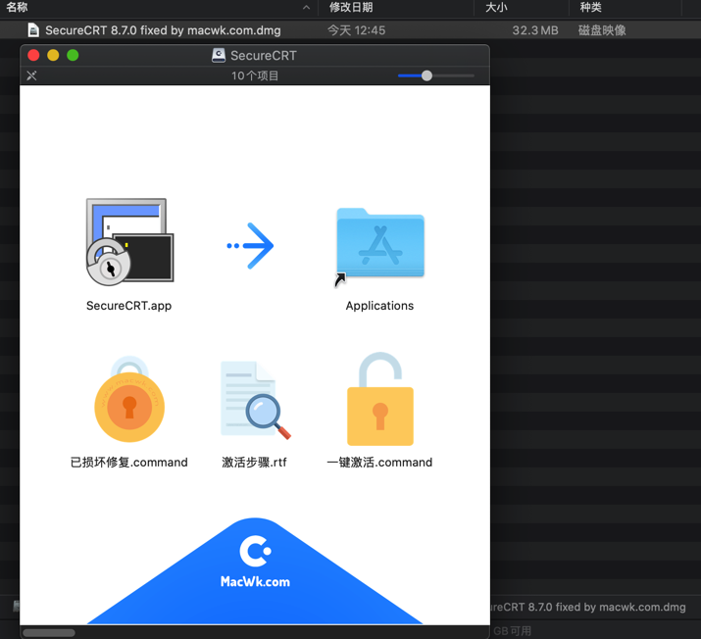Click the Applications label
The image size is (701, 639).
tap(379, 306)
